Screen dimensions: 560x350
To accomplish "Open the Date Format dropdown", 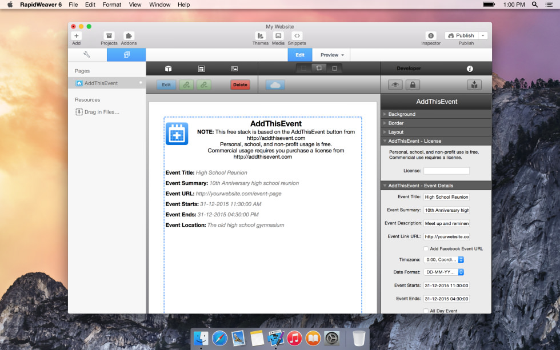I will click(x=443, y=272).
